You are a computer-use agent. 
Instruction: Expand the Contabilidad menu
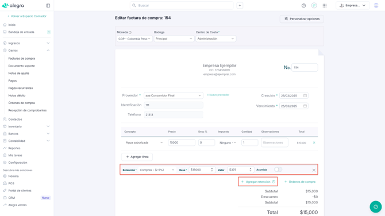tap(48, 141)
